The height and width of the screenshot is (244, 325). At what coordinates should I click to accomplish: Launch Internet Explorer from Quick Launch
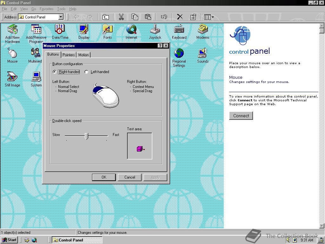click(34, 240)
